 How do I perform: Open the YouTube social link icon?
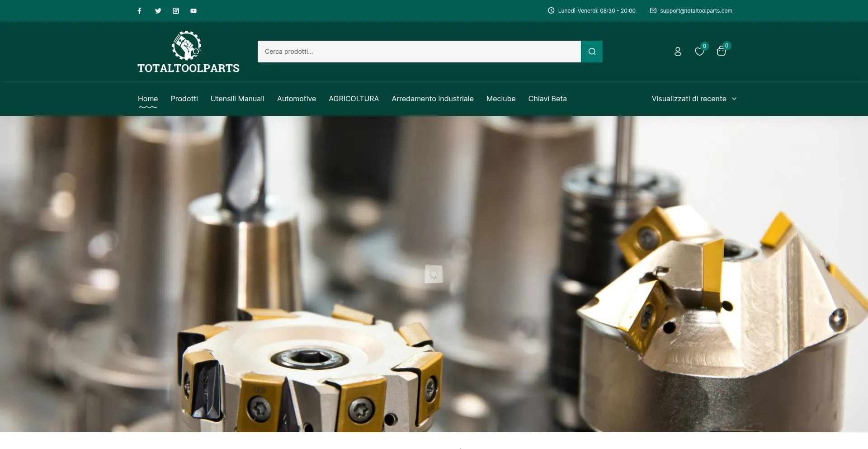[193, 11]
